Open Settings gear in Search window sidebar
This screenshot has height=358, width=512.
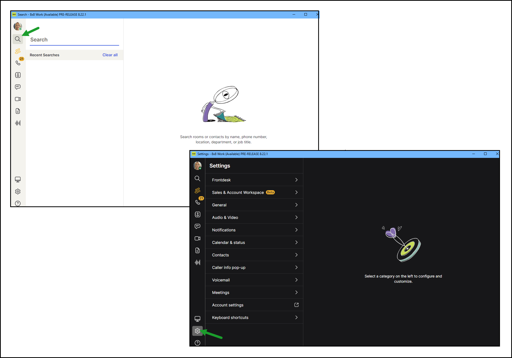[x=18, y=192]
